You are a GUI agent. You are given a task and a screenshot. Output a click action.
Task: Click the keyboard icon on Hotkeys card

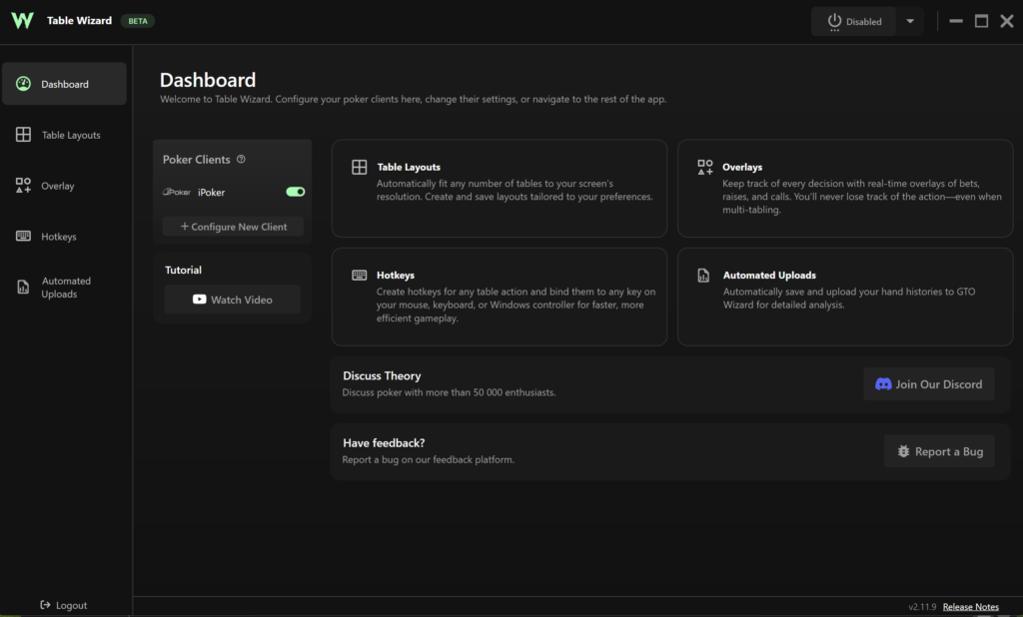(360, 276)
